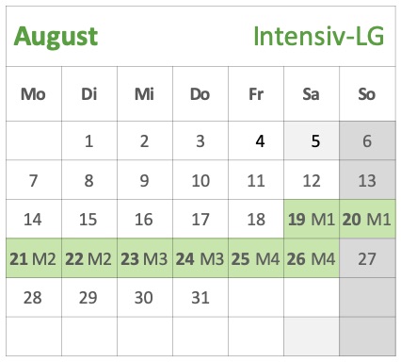Viewport: 401px width, 362px height.
Task: Click the gray Sunday 6 cell
Action: 367,140
